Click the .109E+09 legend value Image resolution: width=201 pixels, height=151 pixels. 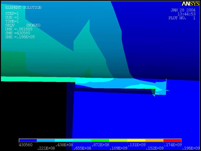(x=118, y=148)
